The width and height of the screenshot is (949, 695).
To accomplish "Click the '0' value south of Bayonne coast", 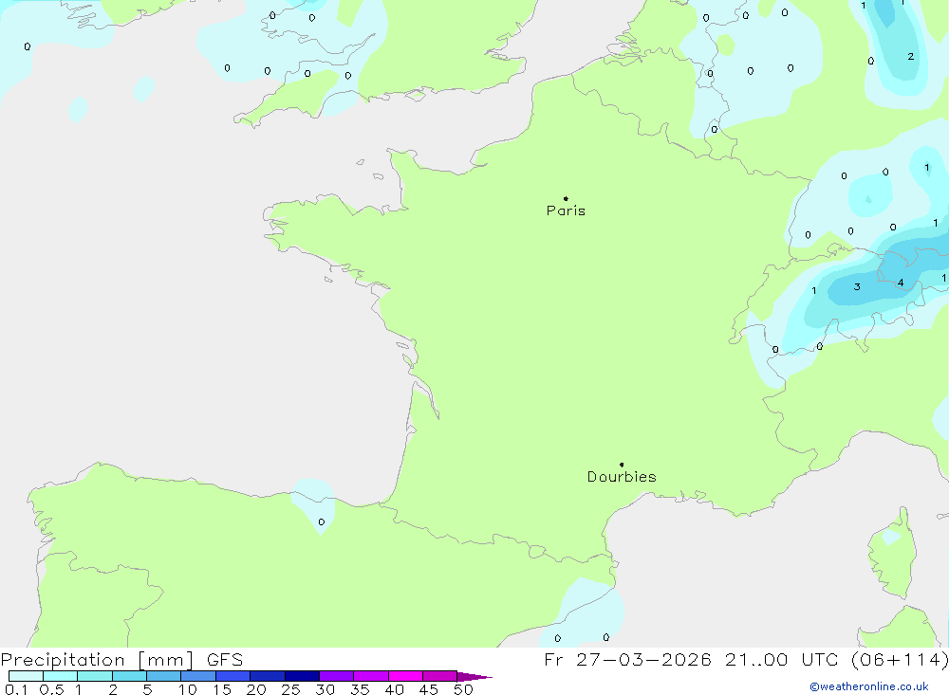I will pyautogui.click(x=322, y=522).
